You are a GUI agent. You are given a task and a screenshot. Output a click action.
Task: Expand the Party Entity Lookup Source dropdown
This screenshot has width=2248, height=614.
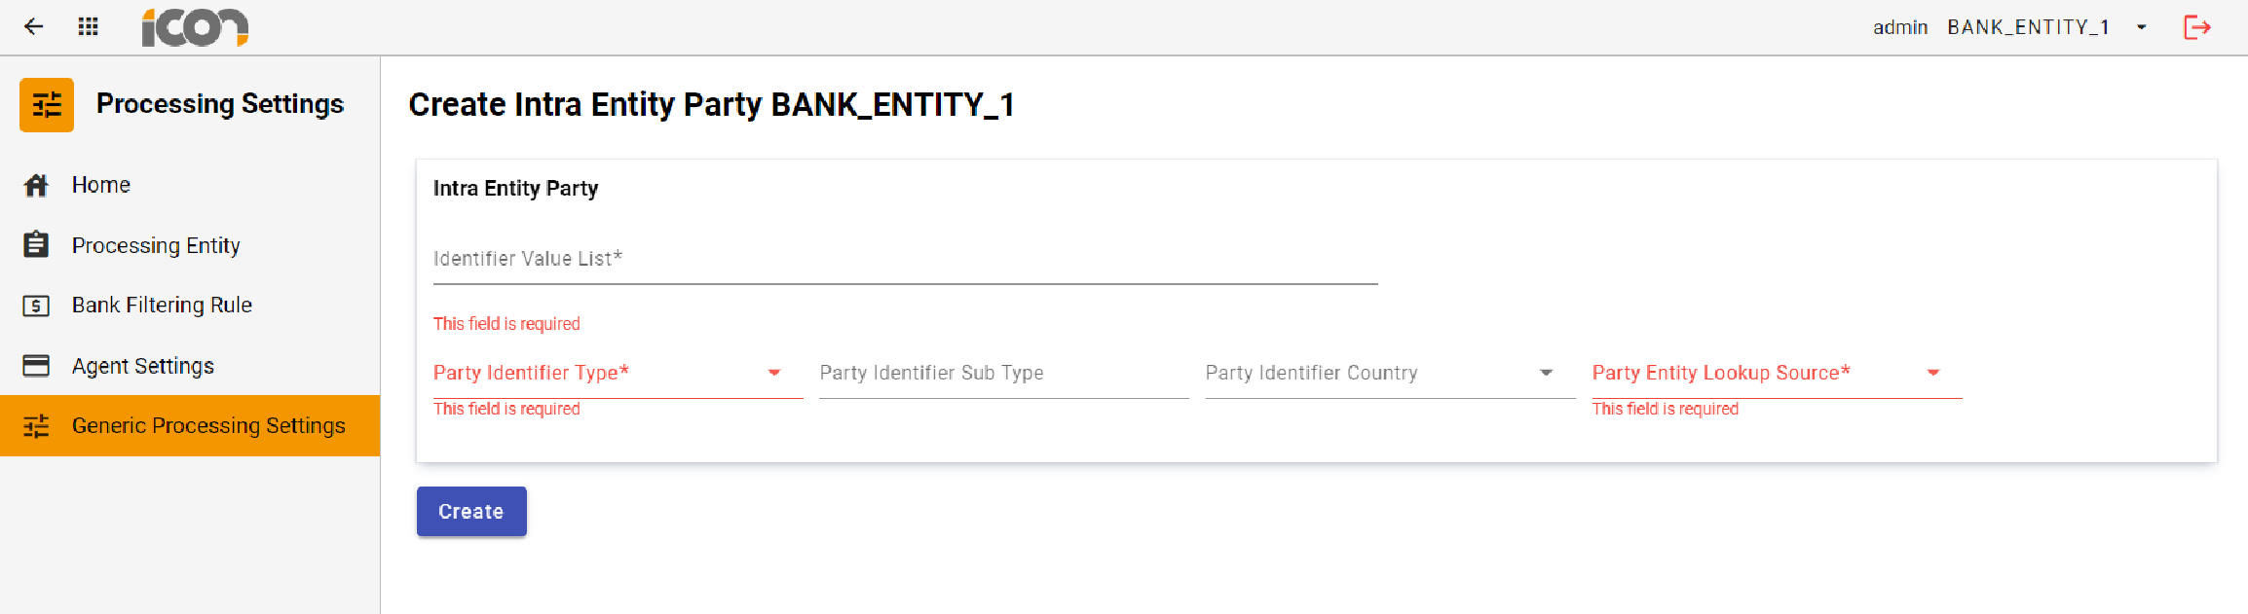pyautogui.click(x=1931, y=373)
